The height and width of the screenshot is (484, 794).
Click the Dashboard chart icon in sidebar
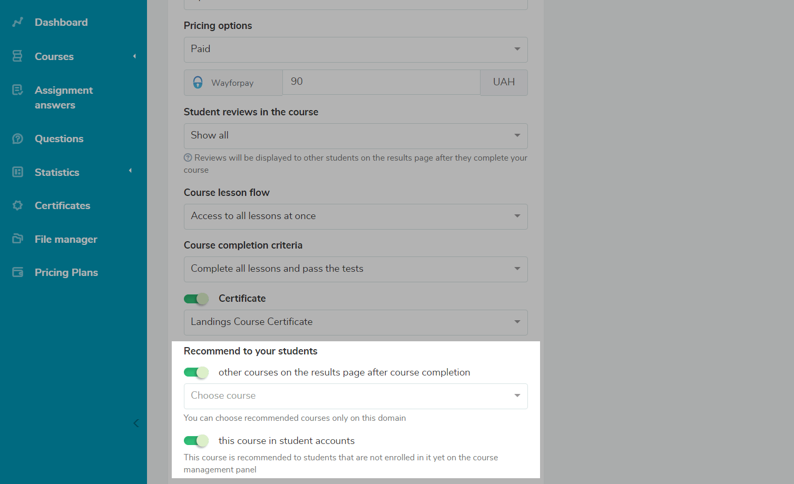click(x=18, y=22)
